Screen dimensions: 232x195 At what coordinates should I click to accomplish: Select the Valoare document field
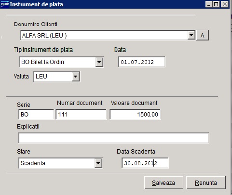135,114
